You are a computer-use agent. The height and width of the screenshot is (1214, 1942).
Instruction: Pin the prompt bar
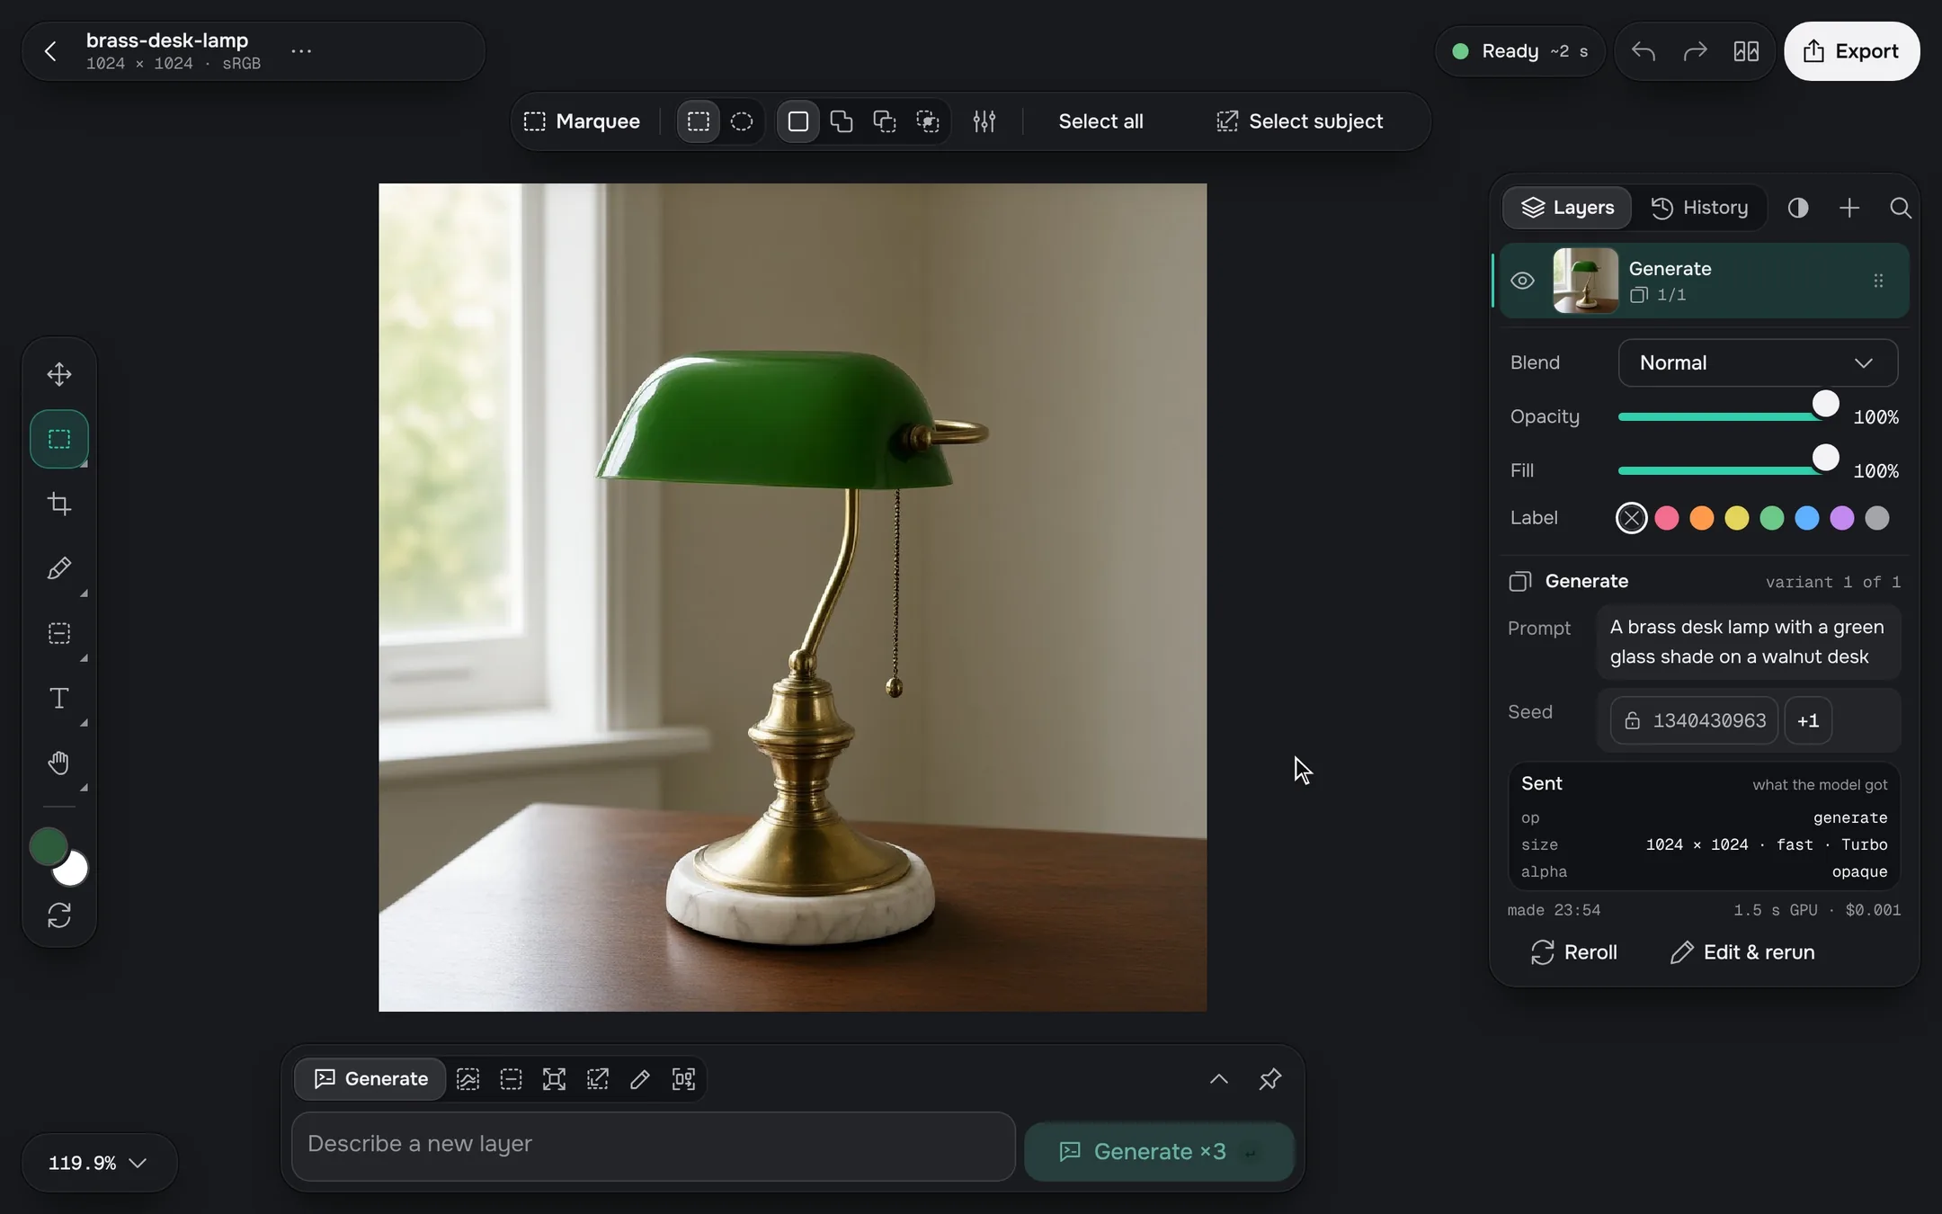tap(1269, 1079)
